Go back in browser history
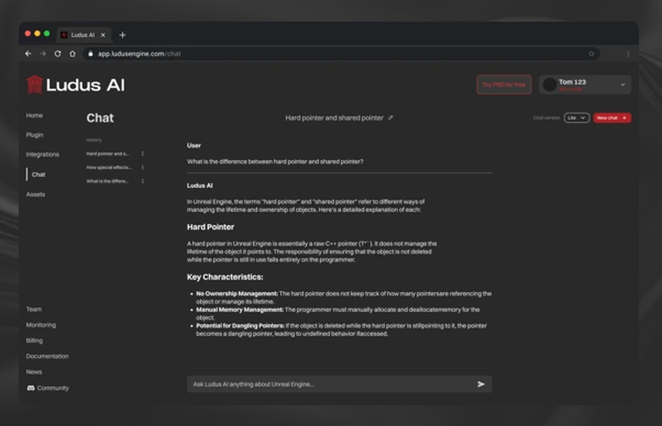The width and height of the screenshot is (662, 426). pos(28,54)
